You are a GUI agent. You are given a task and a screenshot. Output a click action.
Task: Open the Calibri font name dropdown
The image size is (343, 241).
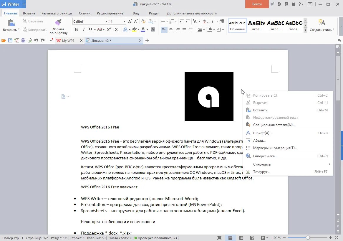tap(106, 22)
